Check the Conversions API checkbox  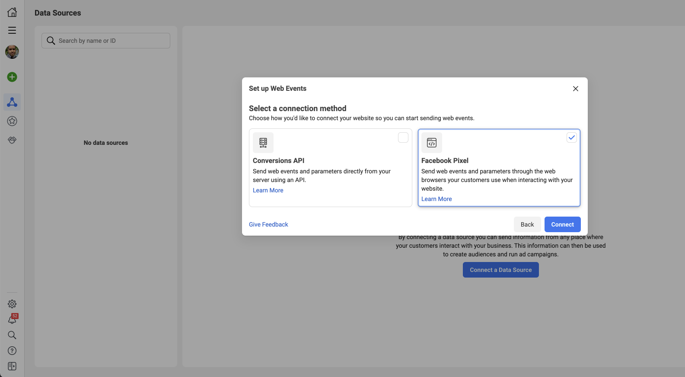[403, 137]
